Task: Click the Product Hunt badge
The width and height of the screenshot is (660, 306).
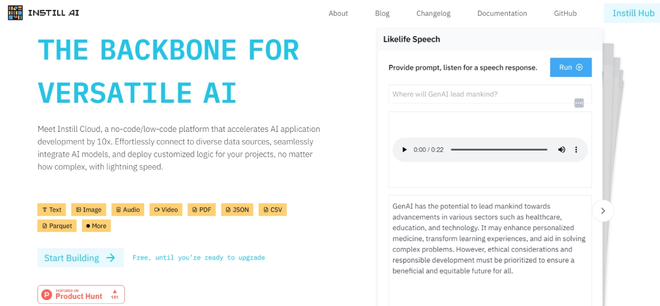Action: coord(81,294)
